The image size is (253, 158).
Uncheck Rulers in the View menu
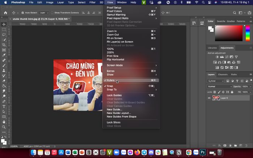pyautogui.click(x=131, y=80)
